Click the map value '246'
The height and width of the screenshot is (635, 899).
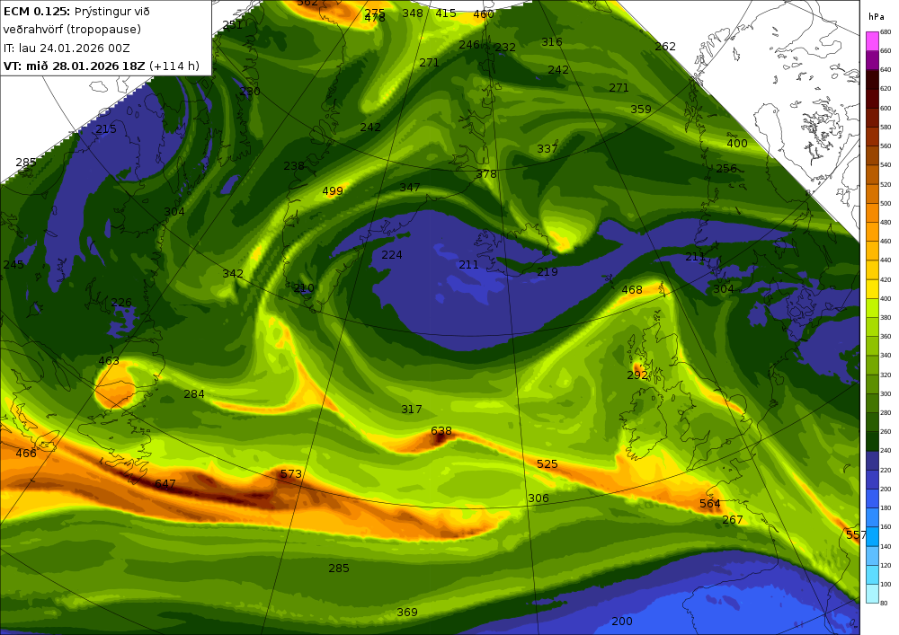tap(469, 44)
